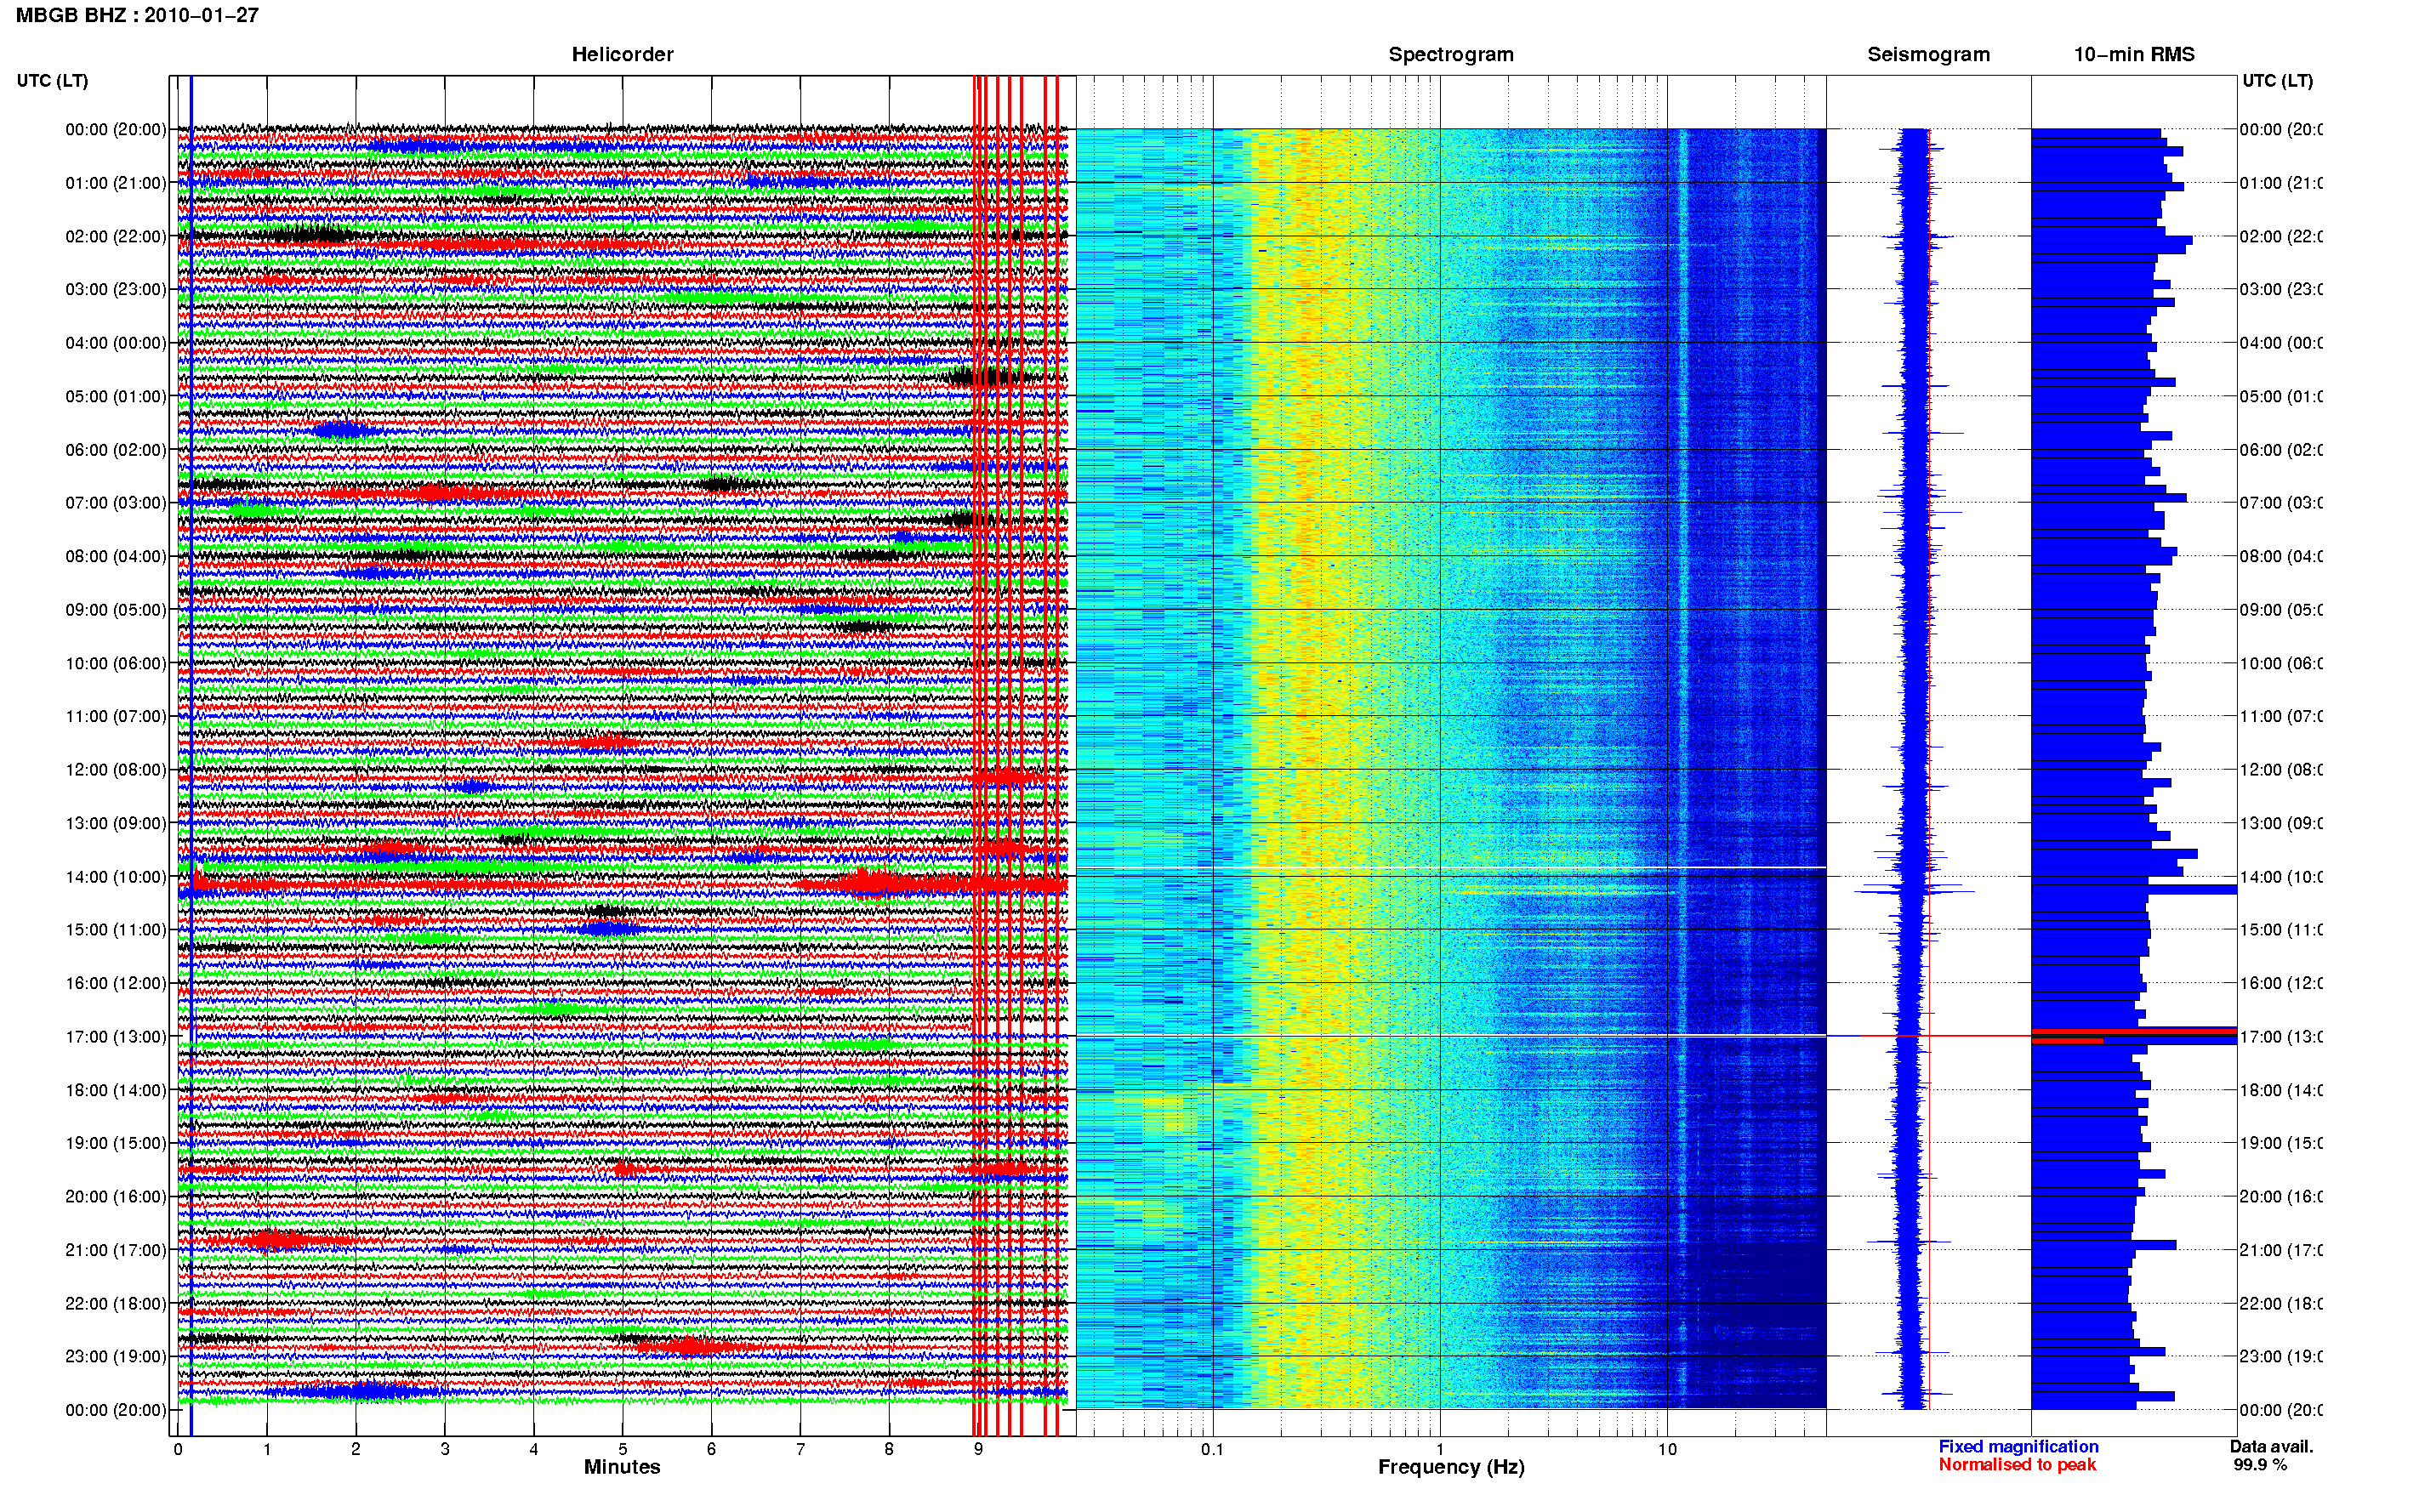The width and height of the screenshot is (2419, 1512).
Task: Click left-axis time label 12:00 (08:00)
Action: click(x=116, y=770)
